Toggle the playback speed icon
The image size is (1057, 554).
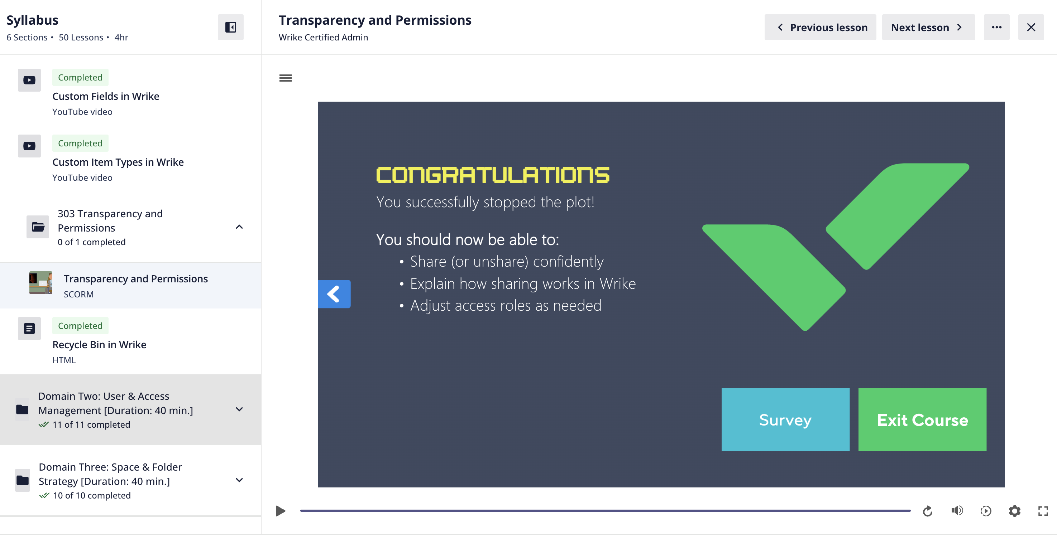(986, 511)
